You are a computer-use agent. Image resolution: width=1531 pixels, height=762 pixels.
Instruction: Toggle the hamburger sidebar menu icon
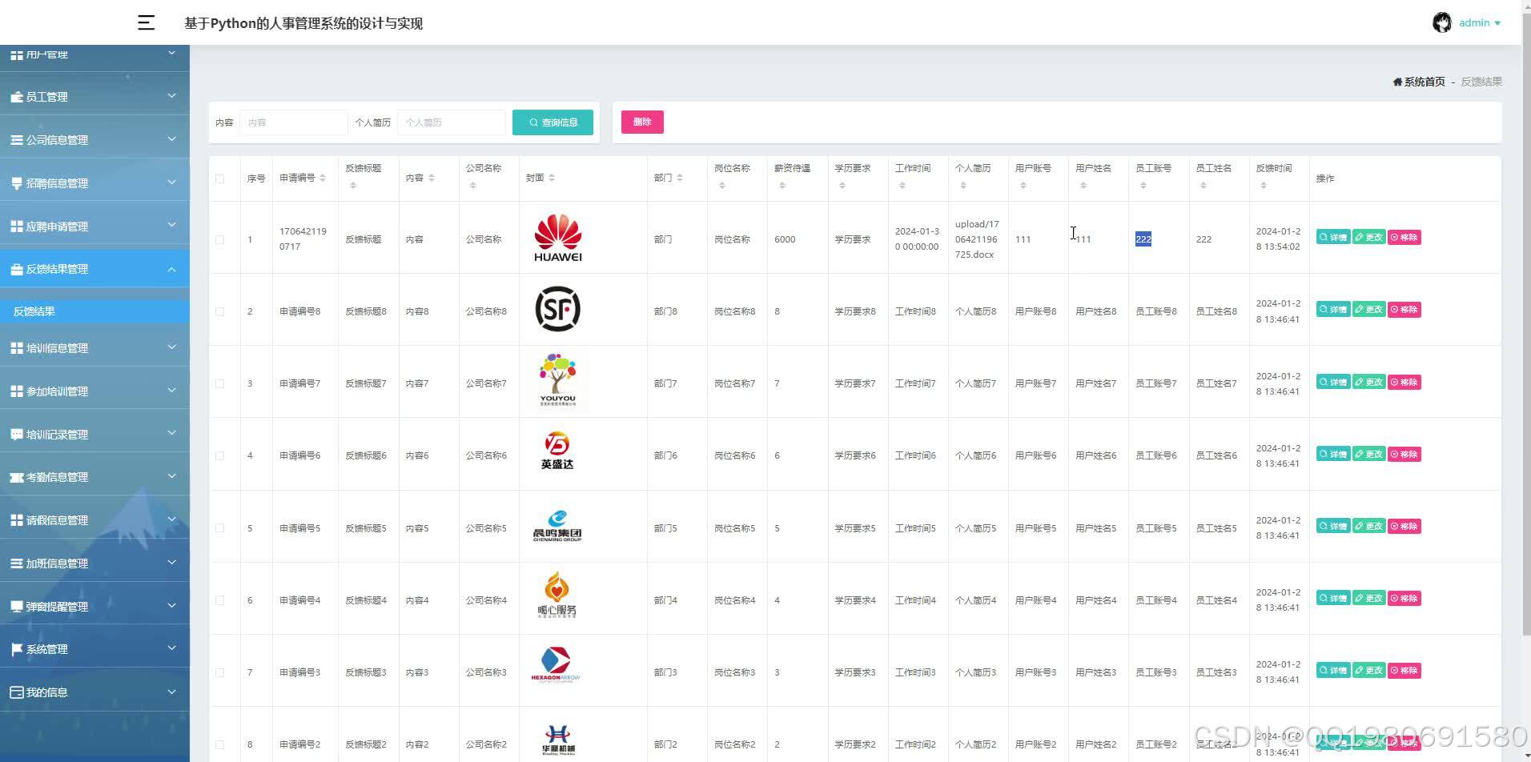coord(146,22)
